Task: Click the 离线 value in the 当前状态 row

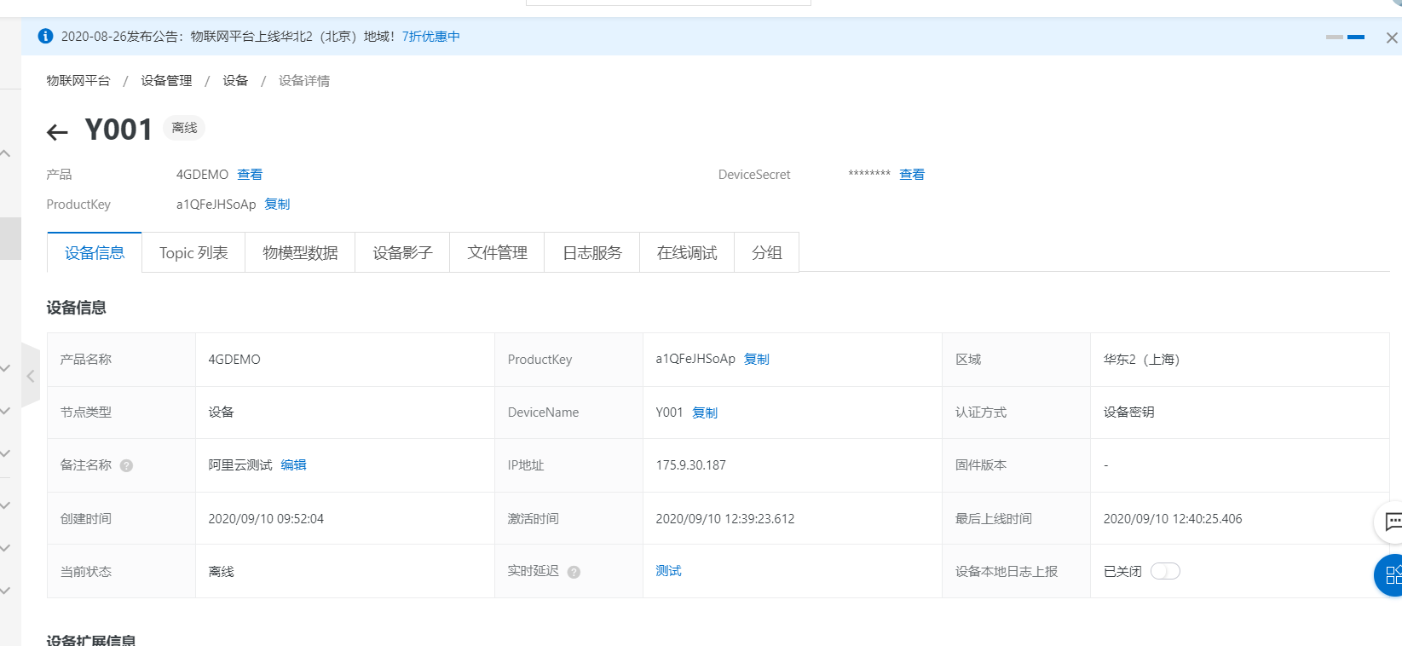Action: click(222, 572)
